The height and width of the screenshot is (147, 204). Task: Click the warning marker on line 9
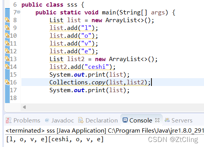(x=7, y=28)
